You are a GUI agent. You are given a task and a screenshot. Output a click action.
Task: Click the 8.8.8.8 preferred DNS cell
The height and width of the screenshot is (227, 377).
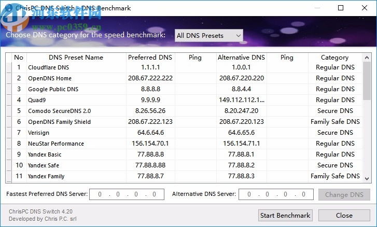coord(150,89)
